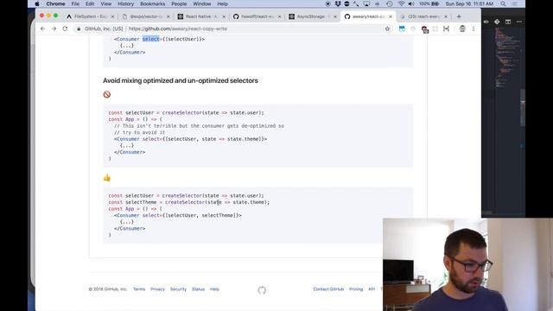Open the File menu
Viewport: 553px width, 311px height.
click(x=75, y=3)
